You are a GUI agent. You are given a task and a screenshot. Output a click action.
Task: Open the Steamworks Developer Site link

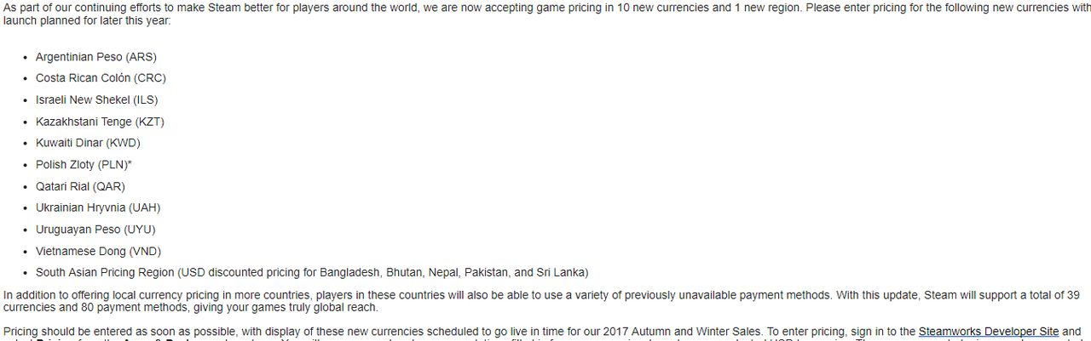(988, 332)
